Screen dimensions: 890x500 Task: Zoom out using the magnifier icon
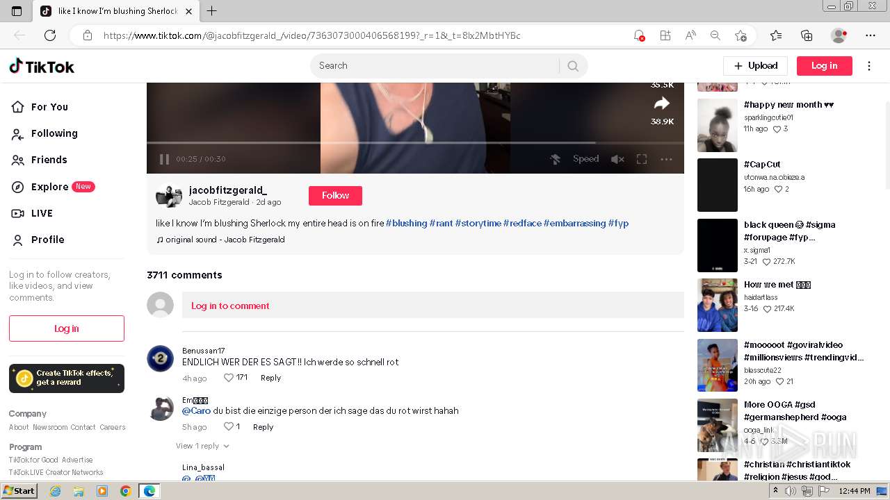[x=715, y=35]
